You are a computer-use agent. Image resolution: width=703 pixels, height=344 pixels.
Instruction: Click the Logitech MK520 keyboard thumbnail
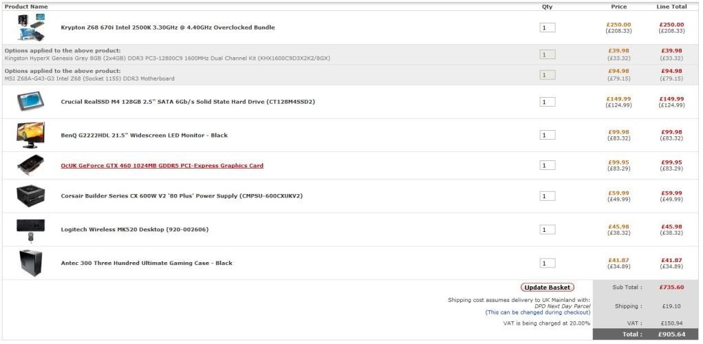click(x=31, y=229)
